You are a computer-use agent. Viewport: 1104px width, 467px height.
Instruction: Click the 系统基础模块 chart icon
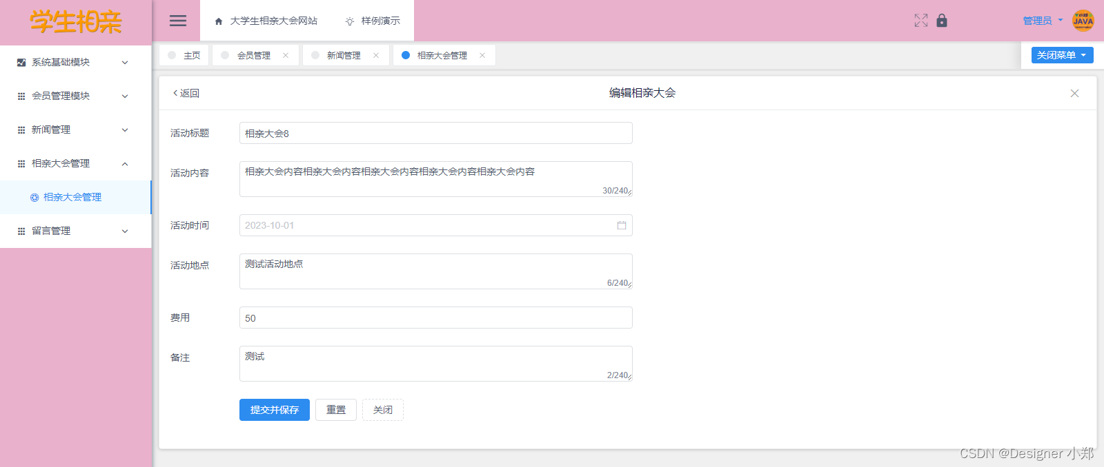[21, 63]
